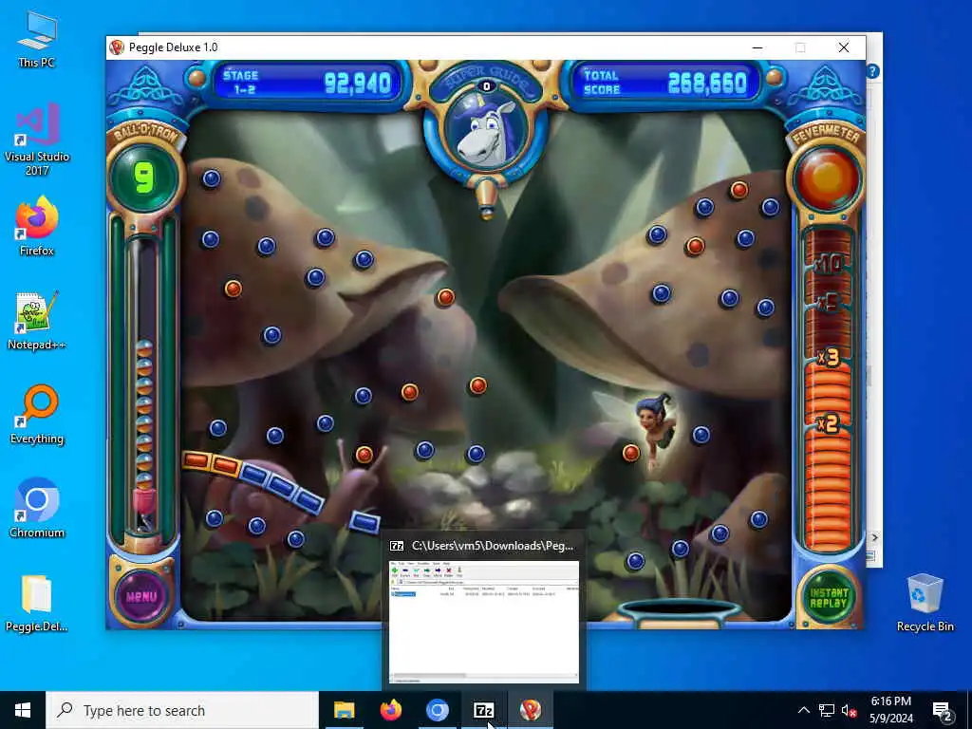This screenshot has width=972, height=729.
Task: Click the lone blue brick peg by snail's neck
Action: point(364,522)
